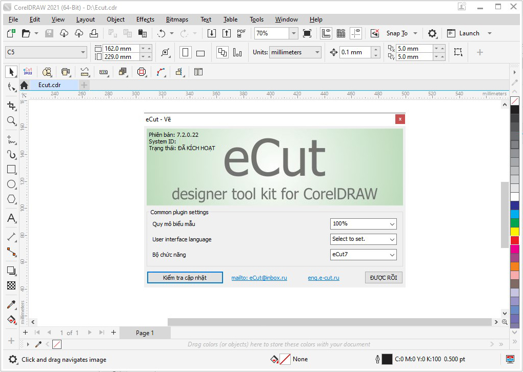This screenshot has width=523, height=372.
Task: Open the Quy mô biểu mẫu 100% dropdown
Action: click(x=363, y=224)
